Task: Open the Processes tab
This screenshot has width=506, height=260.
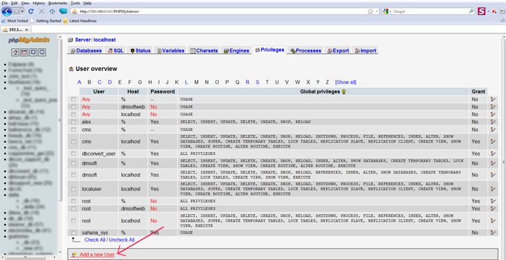Action: point(305,50)
